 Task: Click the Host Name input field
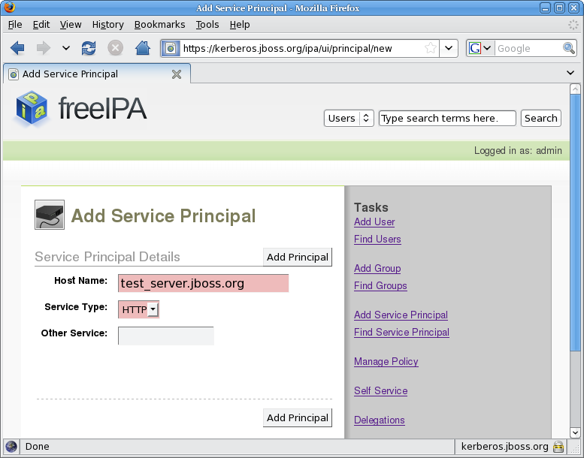(203, 283)
